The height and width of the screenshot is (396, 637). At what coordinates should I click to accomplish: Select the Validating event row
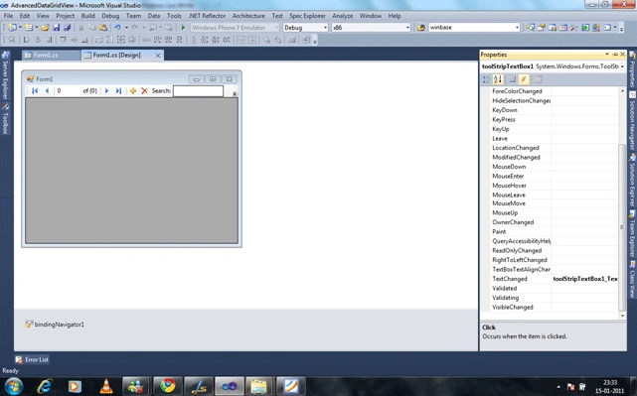tap(555, 298)
